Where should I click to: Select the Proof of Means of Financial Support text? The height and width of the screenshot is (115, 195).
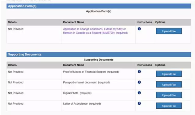coord(91,72)
